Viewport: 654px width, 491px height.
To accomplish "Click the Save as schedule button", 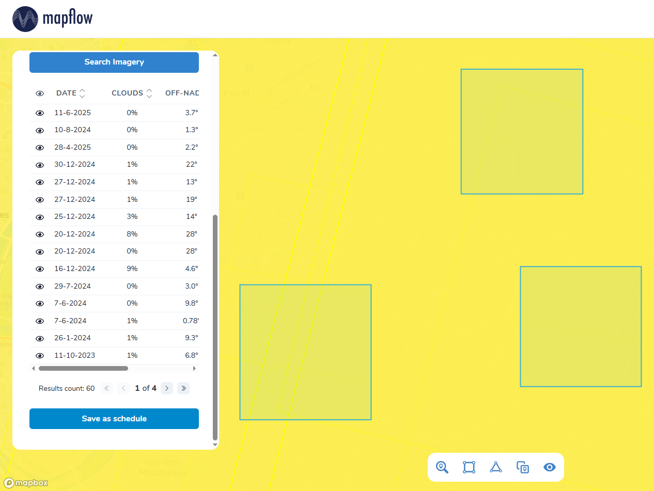I will [114, 419].
